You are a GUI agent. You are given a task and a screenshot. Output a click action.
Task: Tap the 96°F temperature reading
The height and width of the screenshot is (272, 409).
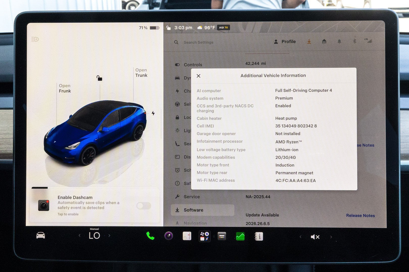pos(210,27)
